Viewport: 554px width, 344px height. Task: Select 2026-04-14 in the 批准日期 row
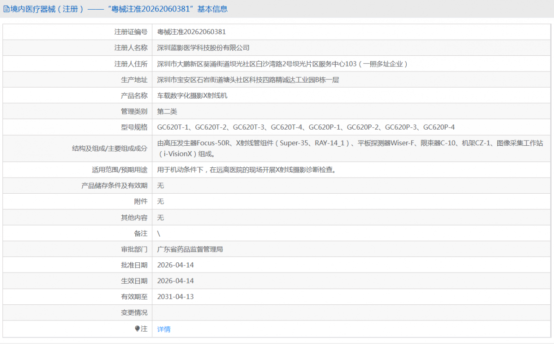point(175,265)
